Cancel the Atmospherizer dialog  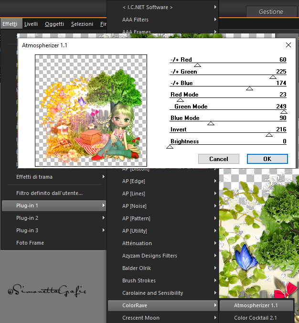click(218, 159)
